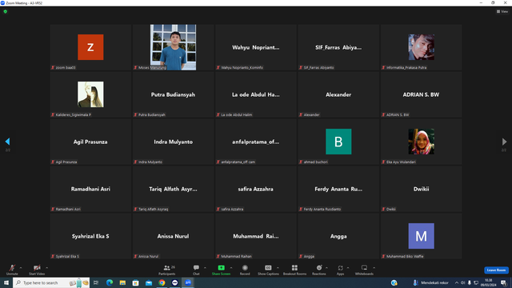Select Muhammad Rai... tile name
This screenshot has width=512, height=288.
point(256,236)
